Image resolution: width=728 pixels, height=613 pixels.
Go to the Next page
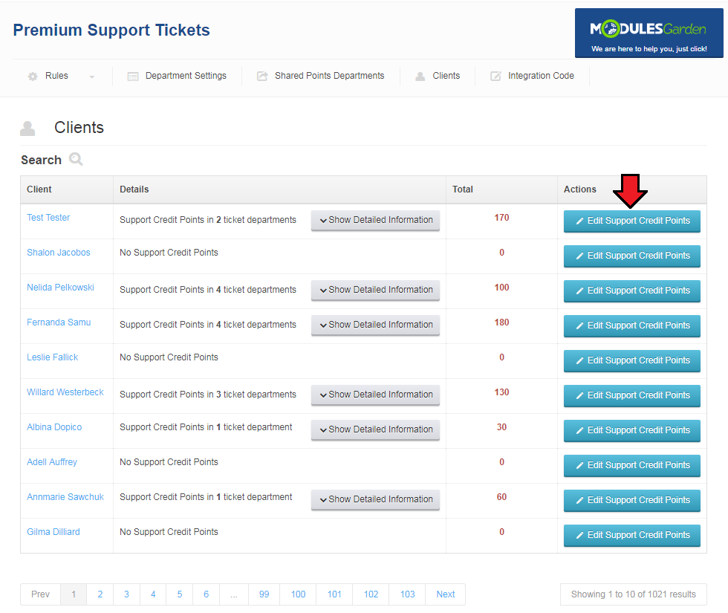[446, 594]
